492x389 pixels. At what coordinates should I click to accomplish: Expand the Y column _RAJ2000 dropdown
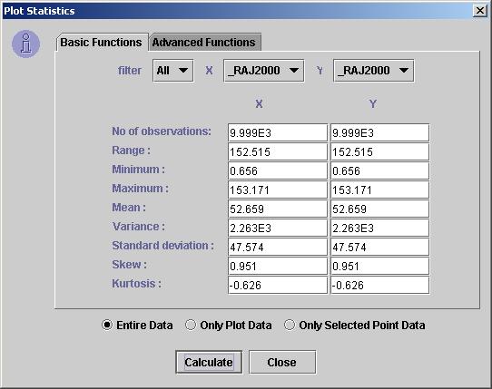[x=373, y=71]
